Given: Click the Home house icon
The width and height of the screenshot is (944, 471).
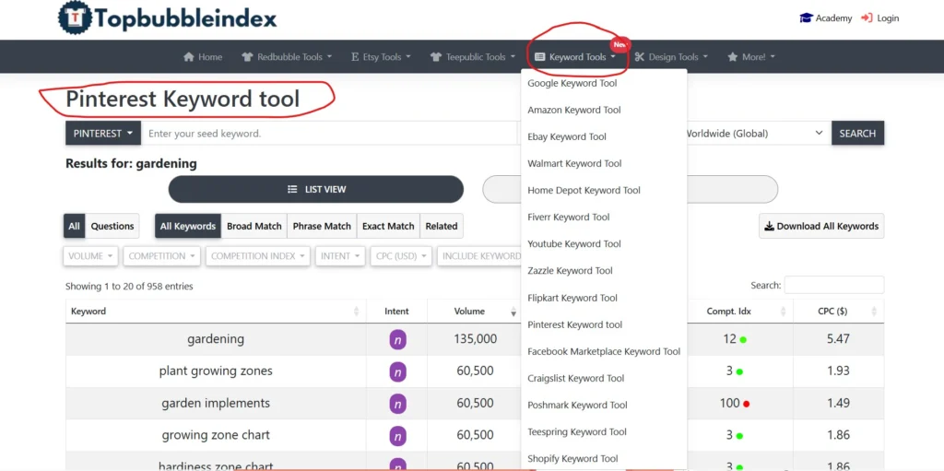Looking at the screenshot, I should coord(189,56).
